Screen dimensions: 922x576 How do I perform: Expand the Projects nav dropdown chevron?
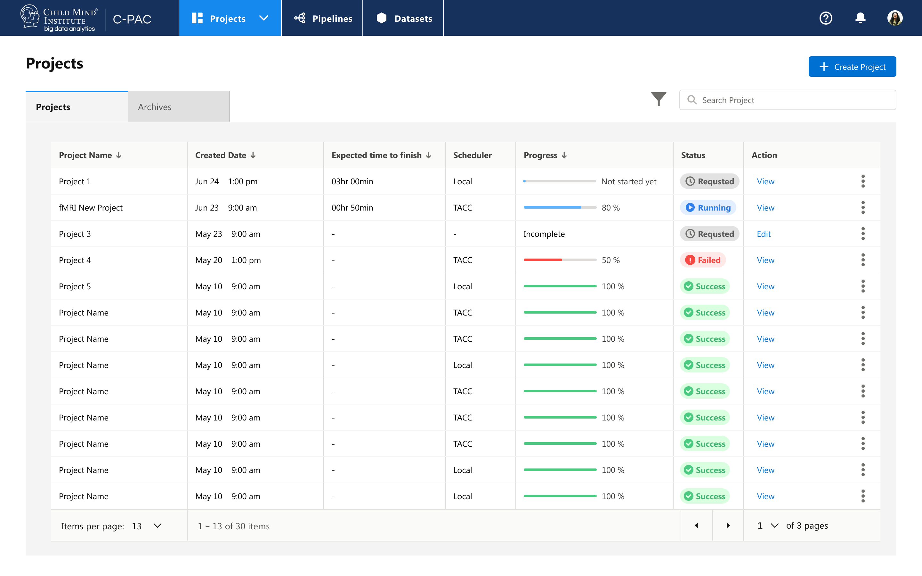click(x=264, y=18)
